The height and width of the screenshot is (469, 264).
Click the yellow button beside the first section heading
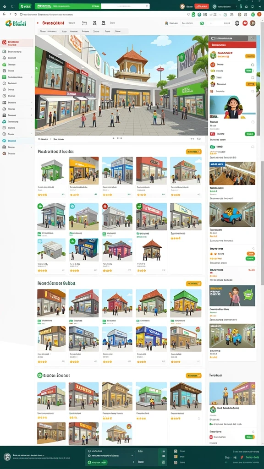tap(194, 152)
